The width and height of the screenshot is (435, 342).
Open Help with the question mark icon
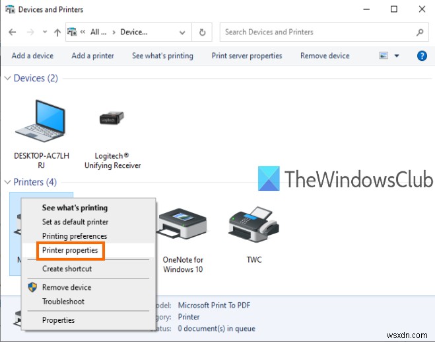point(422,56)
